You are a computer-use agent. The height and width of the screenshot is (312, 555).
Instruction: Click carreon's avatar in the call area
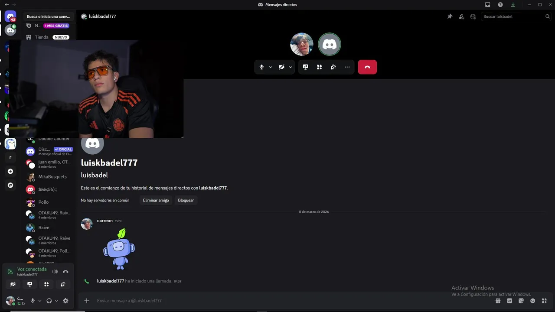301,44
